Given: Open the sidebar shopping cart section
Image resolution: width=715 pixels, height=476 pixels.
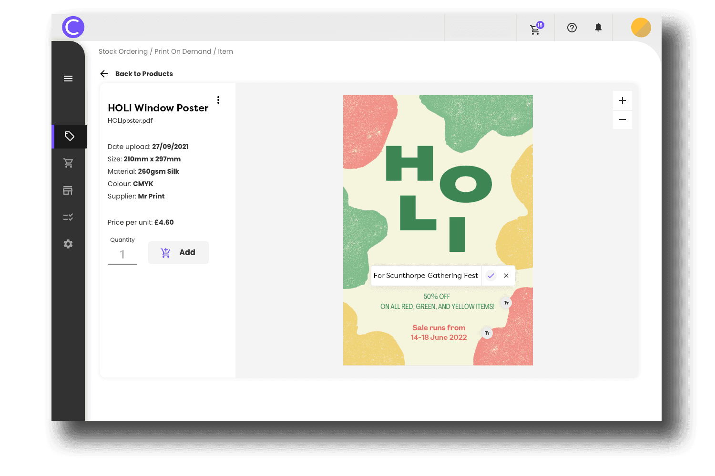Looking at the screenshot, I should coord(68,163).
